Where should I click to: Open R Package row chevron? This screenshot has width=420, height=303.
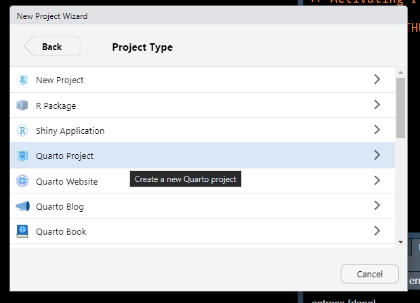[x=377, y=105]
